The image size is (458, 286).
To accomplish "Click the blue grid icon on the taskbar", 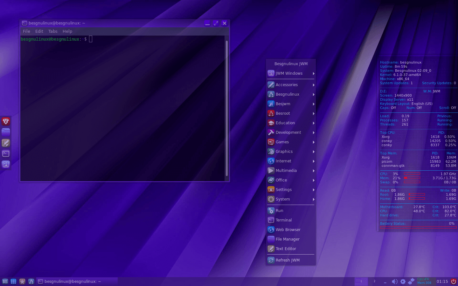I will pyautogui.click(x=13, y=281).
